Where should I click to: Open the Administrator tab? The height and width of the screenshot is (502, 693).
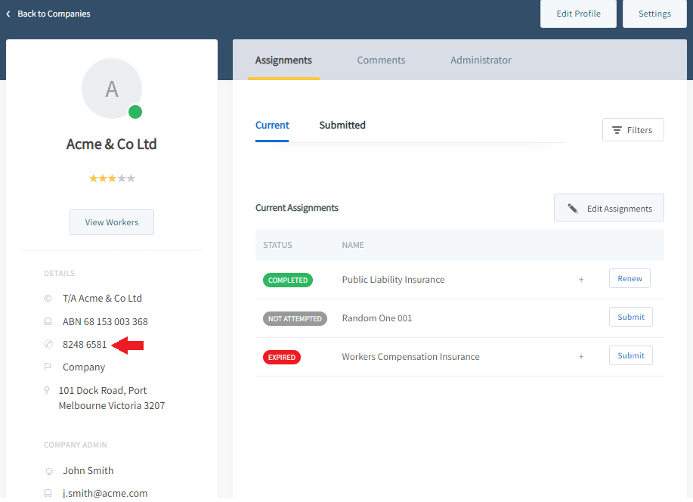coord(481,60)
